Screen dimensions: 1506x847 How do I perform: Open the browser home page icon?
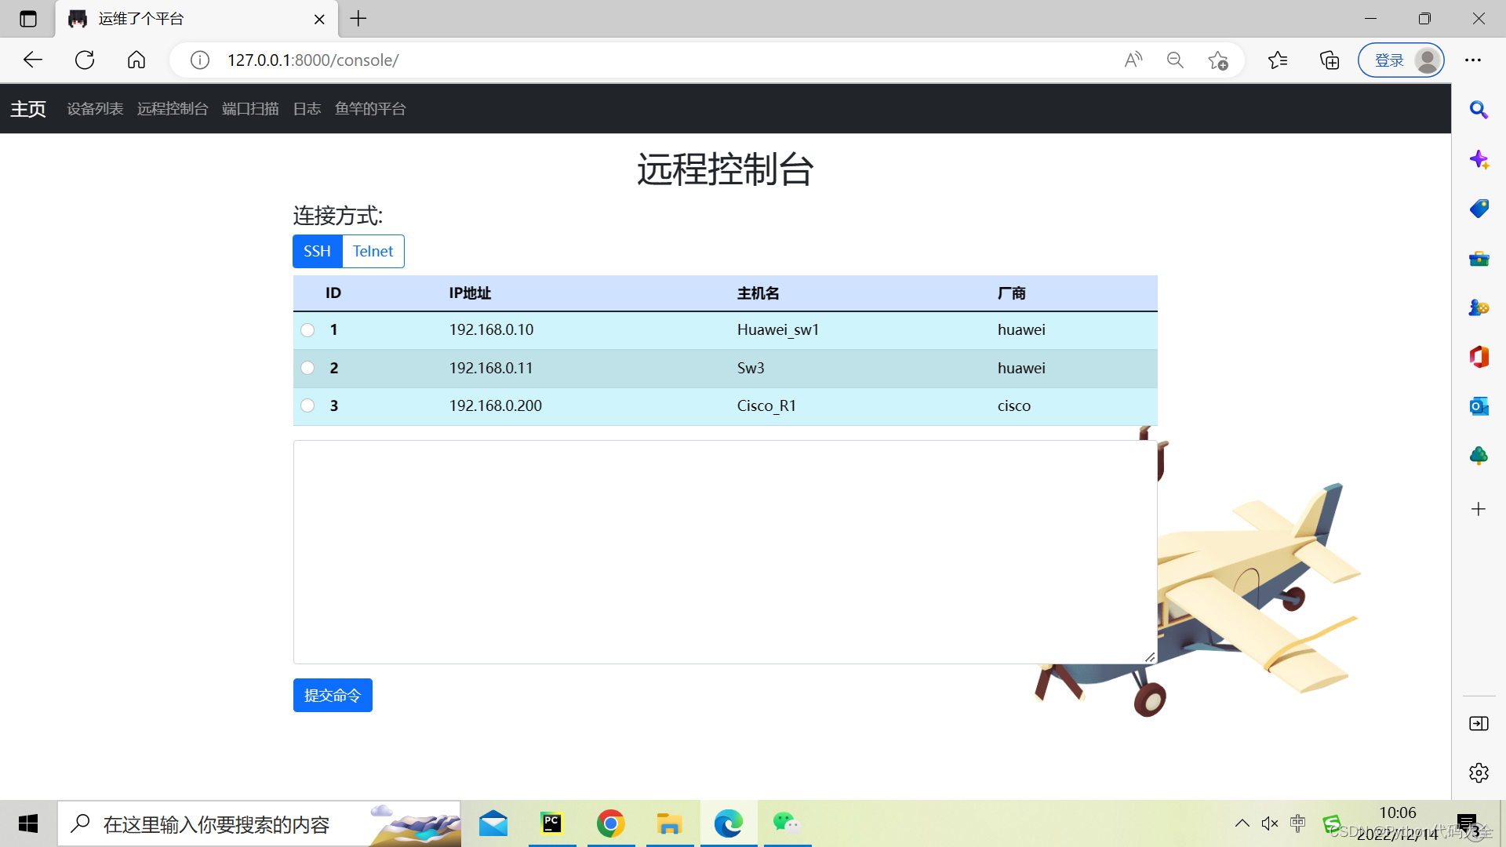[136, 60]
